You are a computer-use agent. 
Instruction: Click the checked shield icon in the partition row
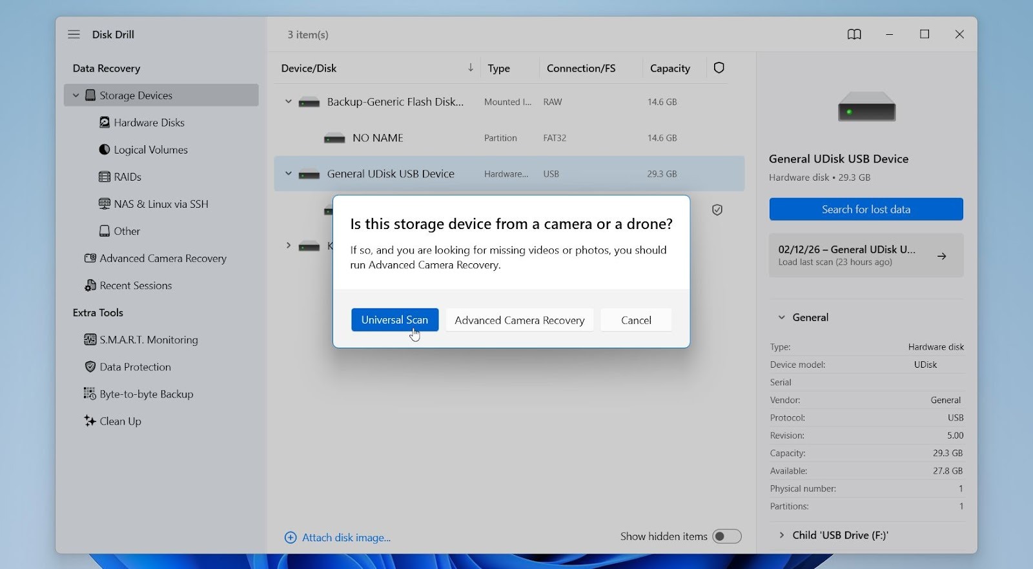pos(717,210)
